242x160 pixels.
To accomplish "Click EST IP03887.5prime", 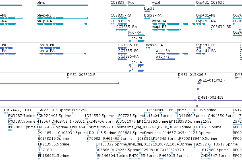I will [x=10, y=130].
